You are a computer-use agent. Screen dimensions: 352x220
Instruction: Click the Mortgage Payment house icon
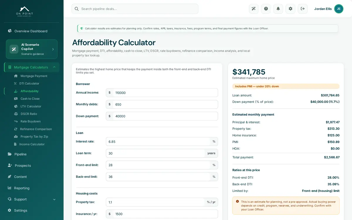(x=16, y=76)
